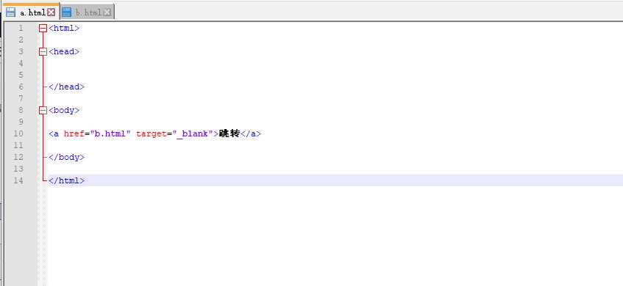
Task: Close the a.html tab
Action: point(51,12)
